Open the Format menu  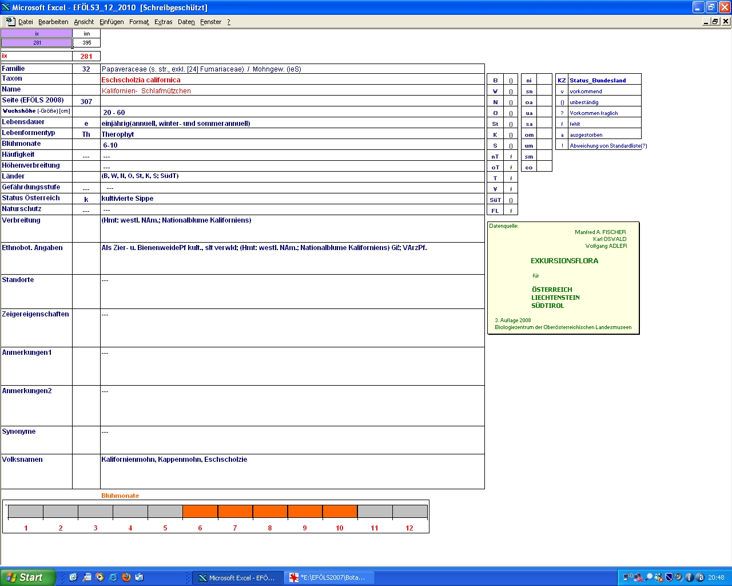coord(139,22)
